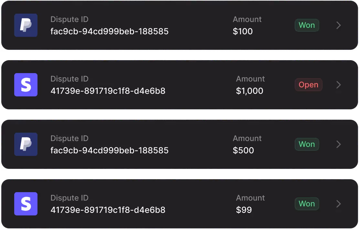Click the red Open status badge
This screenshot has width=359, height=230.
[308, 85]
